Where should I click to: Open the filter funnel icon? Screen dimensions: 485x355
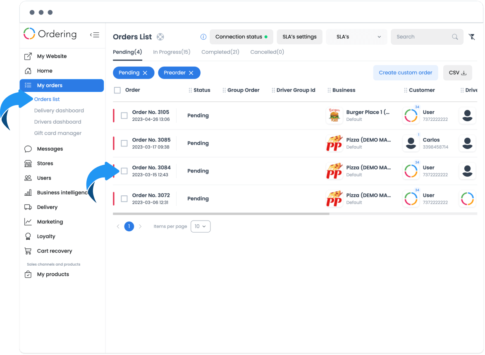pos(472,37)
